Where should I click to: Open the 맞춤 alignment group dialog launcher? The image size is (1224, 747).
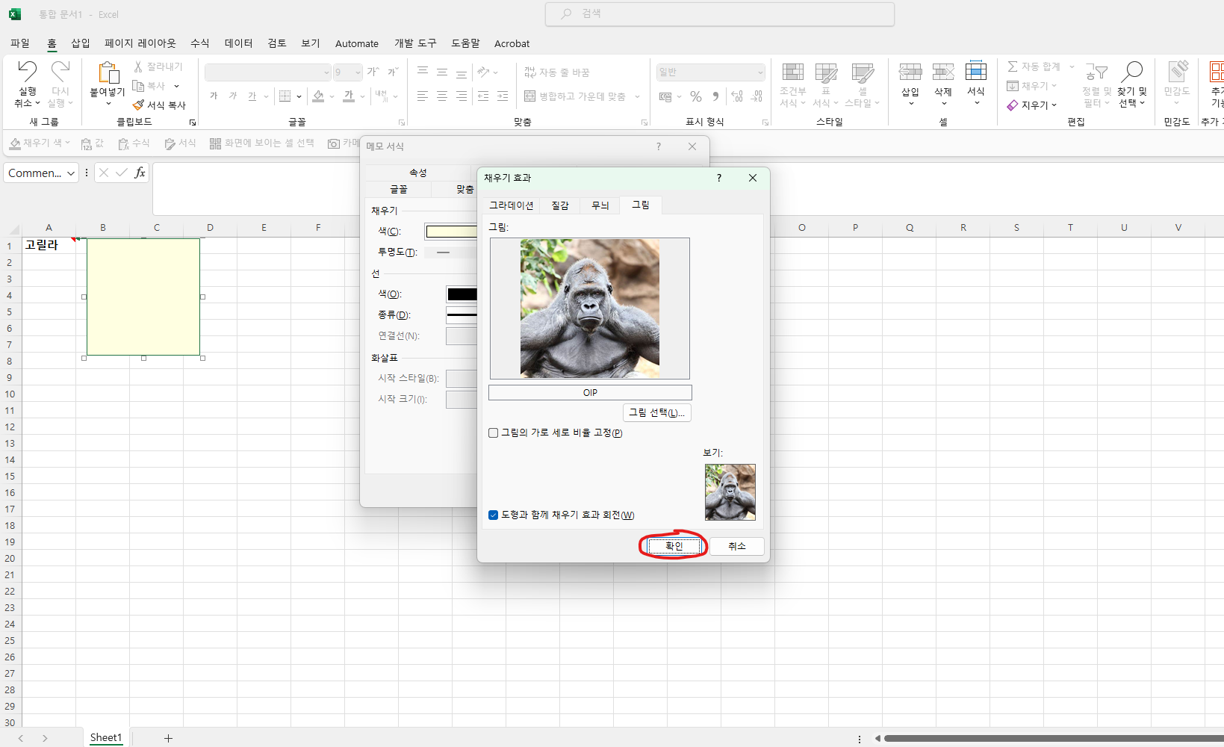click(x=644, y=122)
